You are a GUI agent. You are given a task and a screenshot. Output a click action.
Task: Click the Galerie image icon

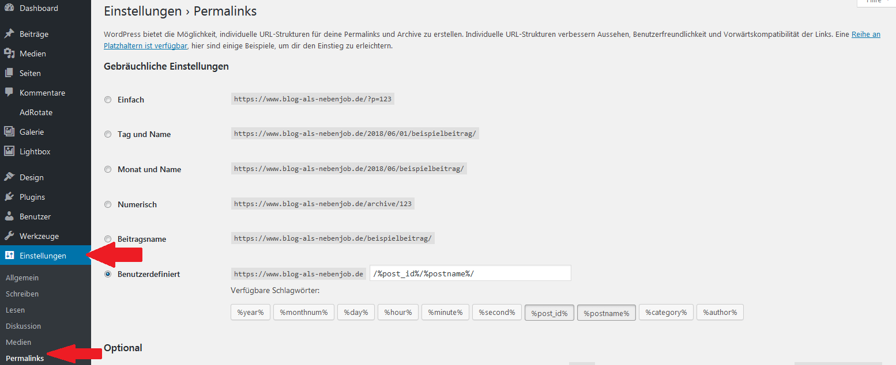pos(9,132)
